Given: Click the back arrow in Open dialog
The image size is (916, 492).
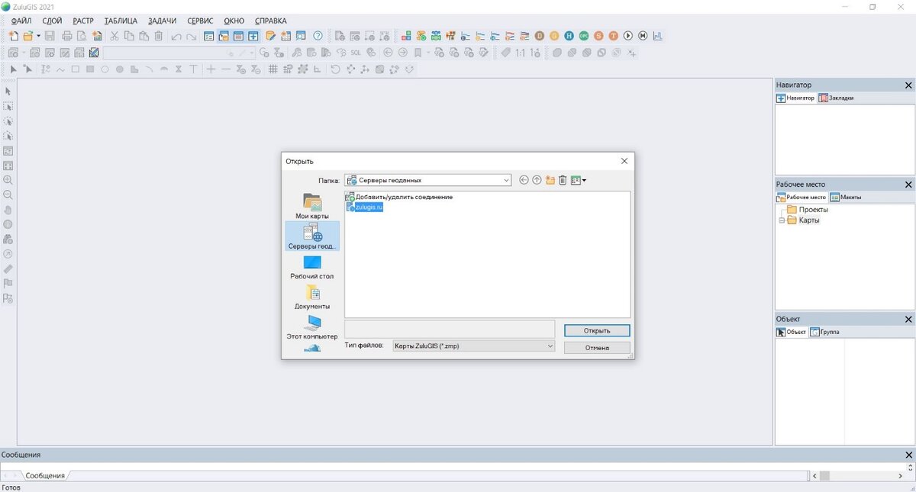Looking at the screenshot, I should tap(524, 180).
